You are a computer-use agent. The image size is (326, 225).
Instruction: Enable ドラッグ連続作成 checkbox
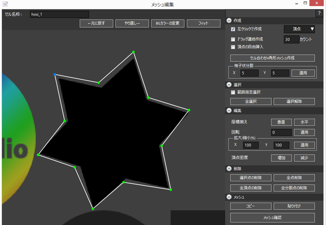click(x=233, y=39)
